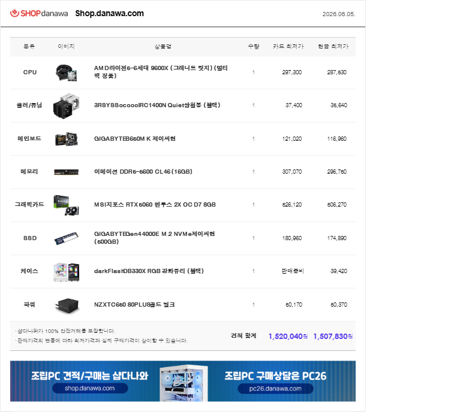This screenshot has width=457, height=412.
Task: Click the SSD cash price 174,890
Action: click(336, 238)
